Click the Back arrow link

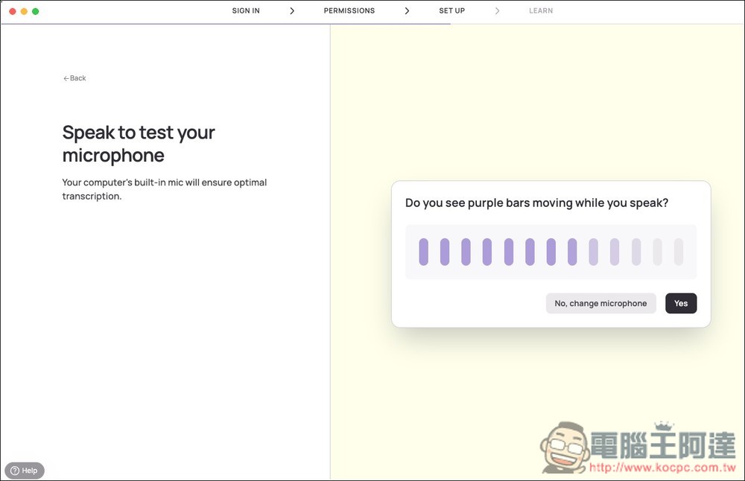click(x=74, y=78)
